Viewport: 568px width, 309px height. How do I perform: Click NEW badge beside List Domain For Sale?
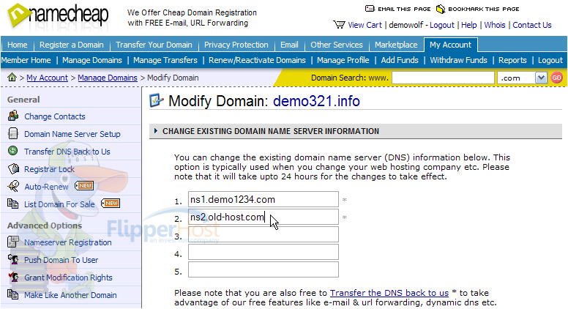tap(111, 204)
